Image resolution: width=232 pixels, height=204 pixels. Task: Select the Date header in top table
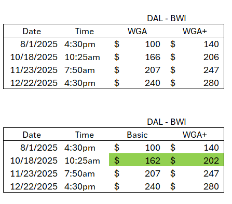click(32, 31)
